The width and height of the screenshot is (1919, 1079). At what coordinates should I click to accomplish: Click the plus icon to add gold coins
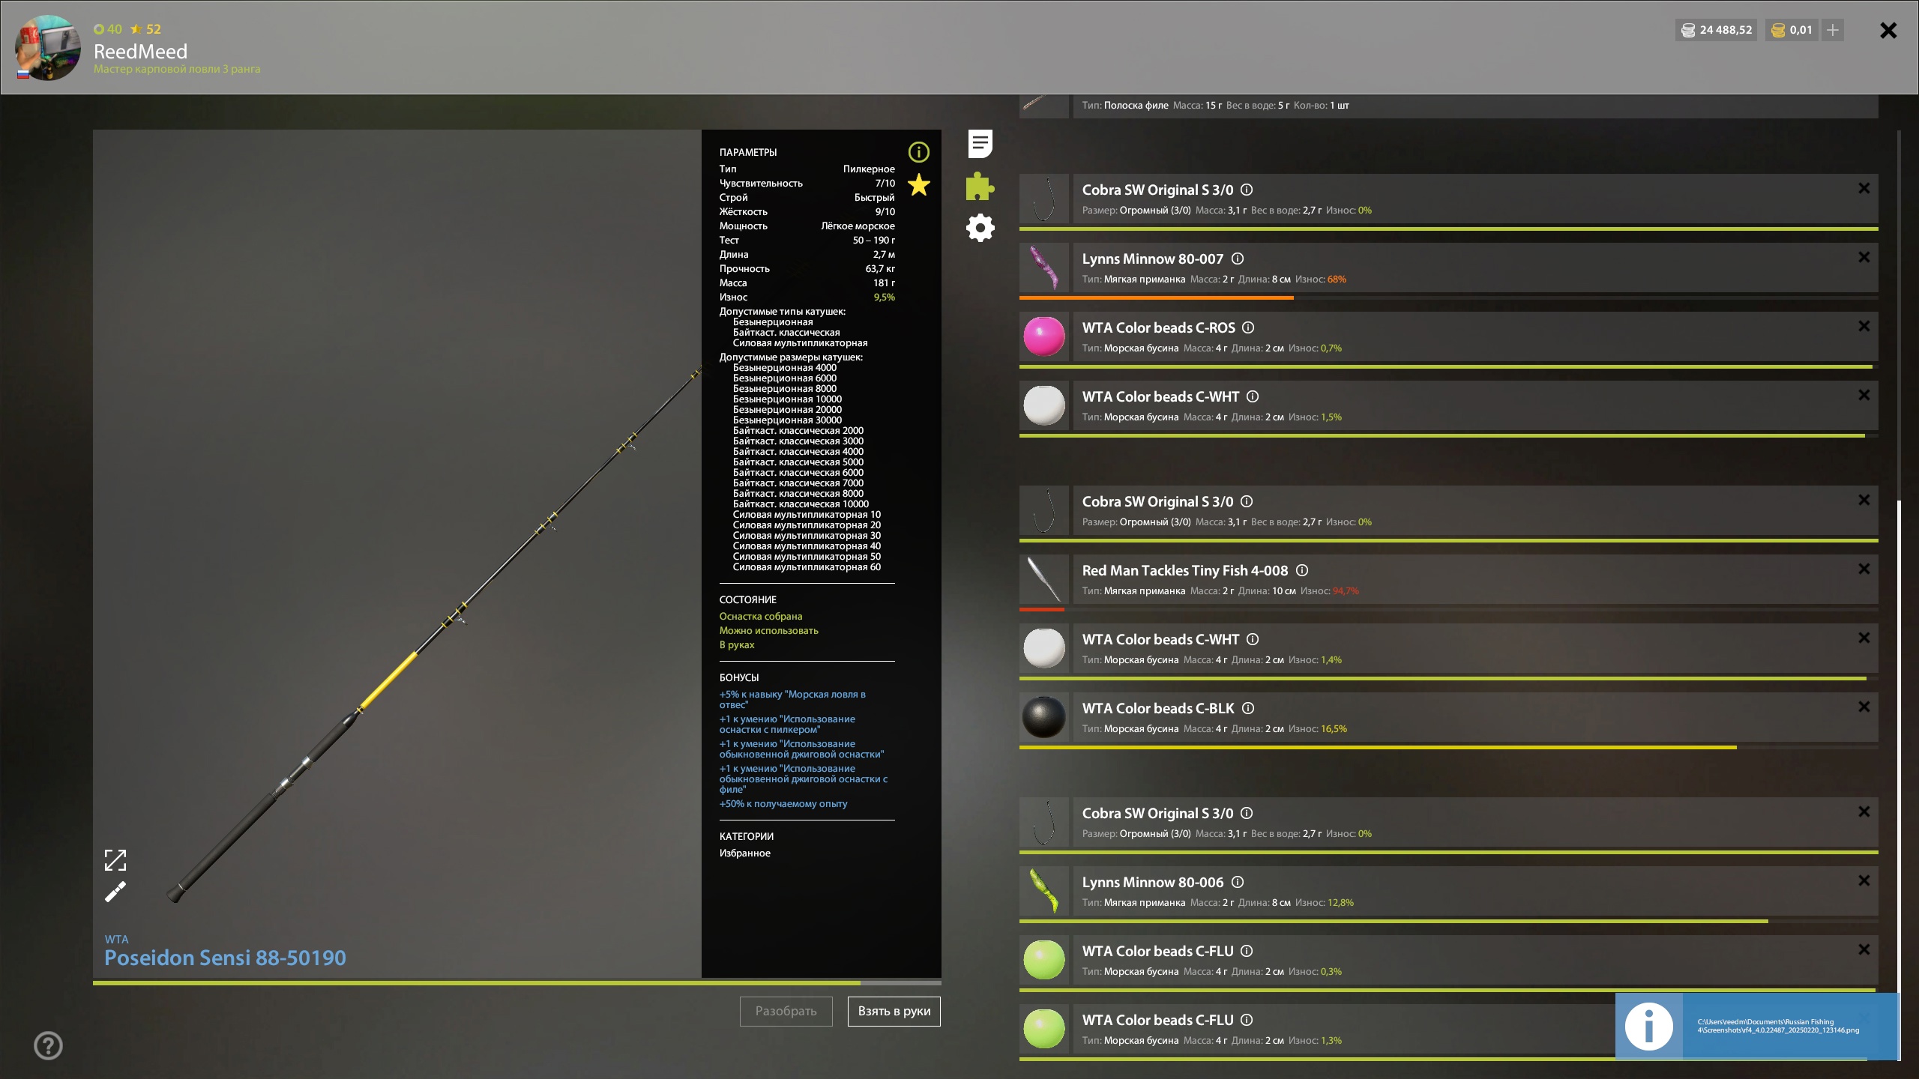(1833, 30)
